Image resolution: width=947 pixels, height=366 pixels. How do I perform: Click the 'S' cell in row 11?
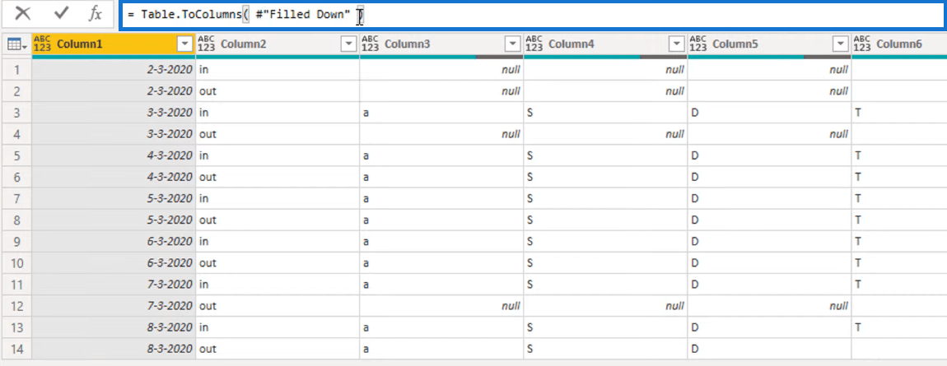coord(606,284)
